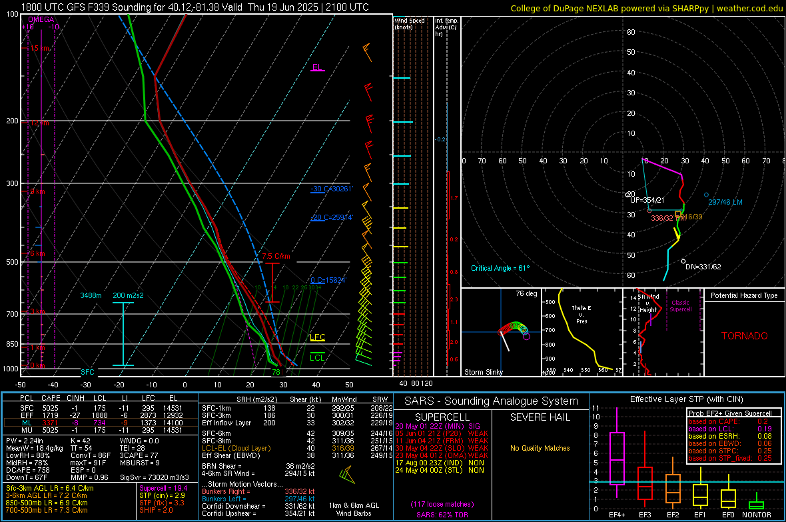This screenshot has height=522, width=786.
Task: Click the red 7.5 C/km lapse rate label
Action: (x=276, y=256)
